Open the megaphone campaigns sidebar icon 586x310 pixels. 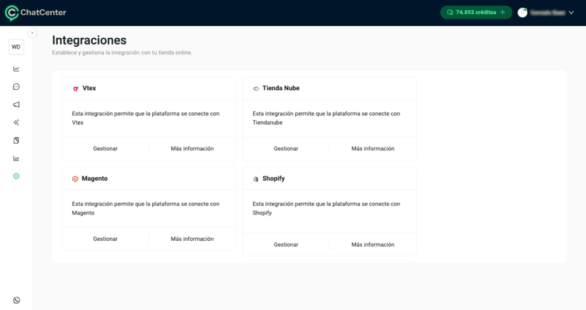click(x=16, y=105)
